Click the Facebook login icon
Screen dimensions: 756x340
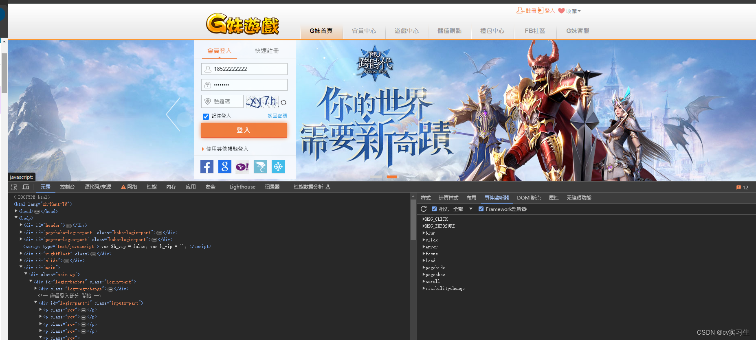[x=207, y=167]
